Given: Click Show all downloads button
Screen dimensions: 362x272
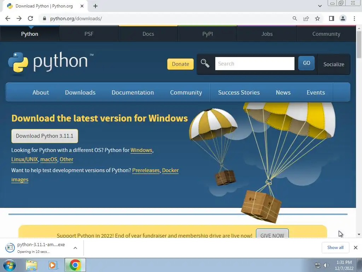Looking at the screenshot, I should (x=335, y=248).
